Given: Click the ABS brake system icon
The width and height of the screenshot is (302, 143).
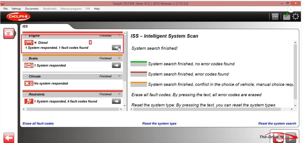Looking at the screenshot, I should 29,66.
